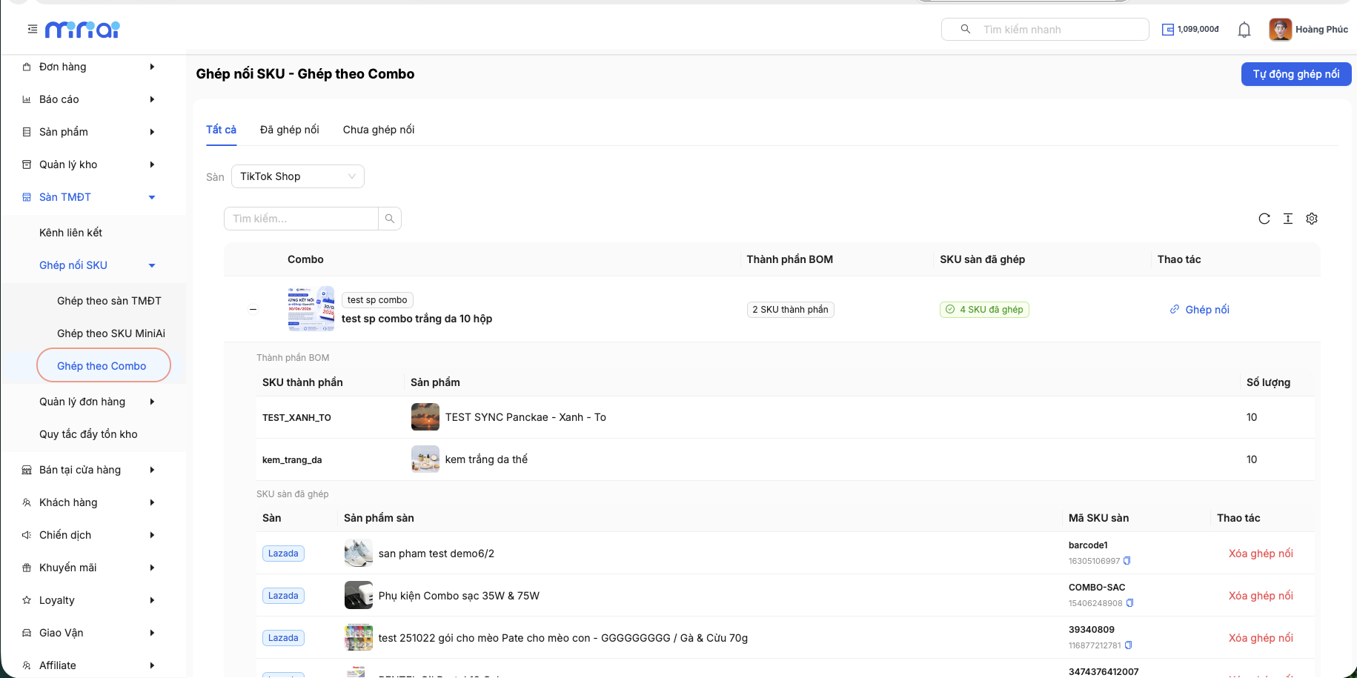
Task: Refresh the combo table
Action: tap(1264, 219)
